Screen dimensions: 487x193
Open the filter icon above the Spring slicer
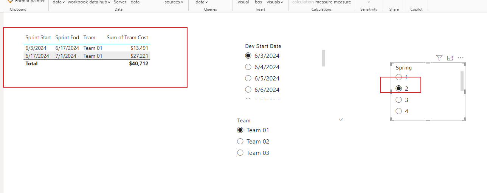(x=439, y=58)
